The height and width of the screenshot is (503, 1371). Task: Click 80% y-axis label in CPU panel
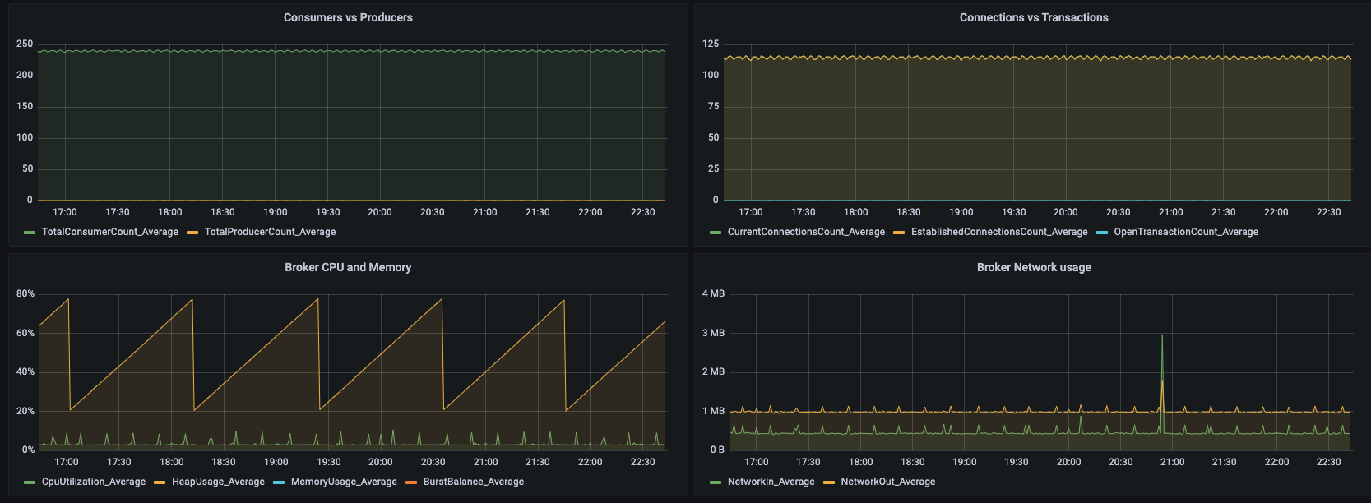25,293
